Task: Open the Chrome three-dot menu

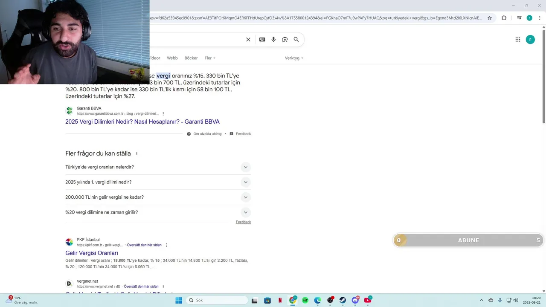Action: click(x=539, y=18)
